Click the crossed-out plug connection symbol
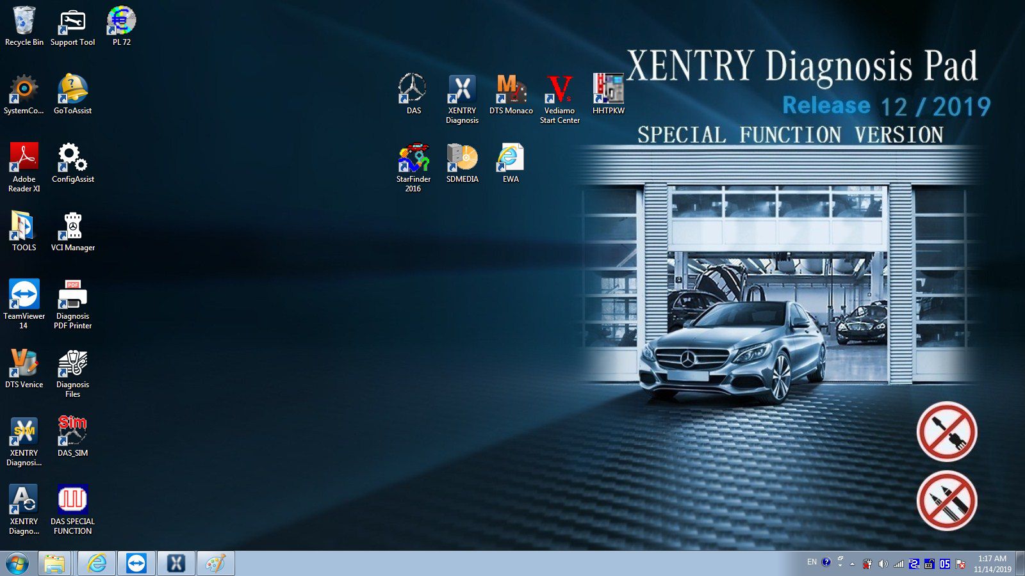This screenshot has width=1025, height=576. pos(946,431)
